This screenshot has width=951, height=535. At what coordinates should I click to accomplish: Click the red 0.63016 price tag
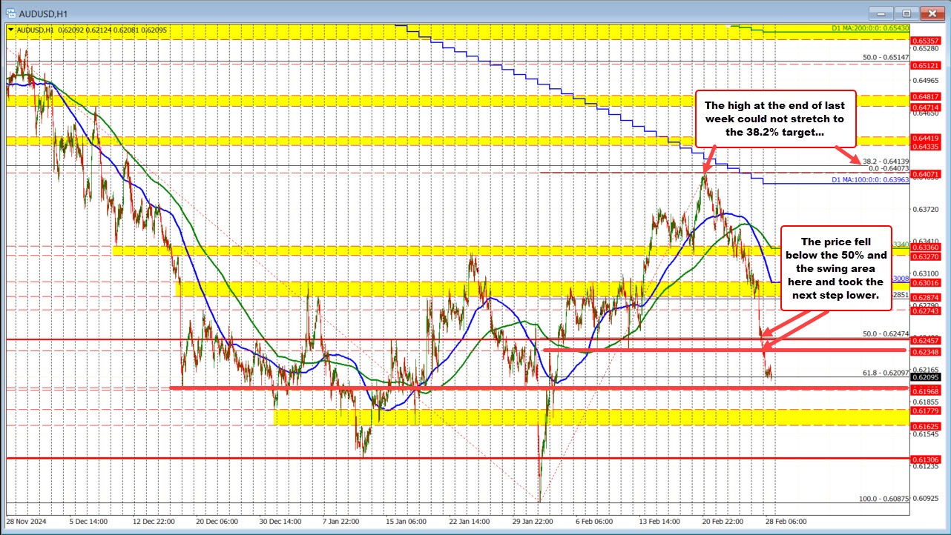(x=927, y=283)
